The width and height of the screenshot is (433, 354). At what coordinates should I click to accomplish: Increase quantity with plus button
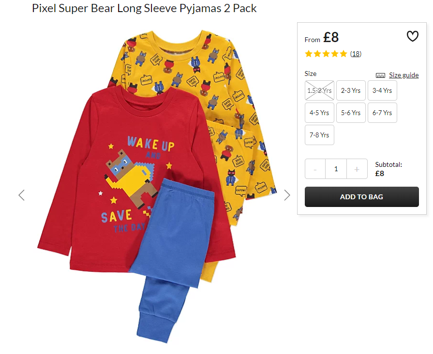[357, 169]
